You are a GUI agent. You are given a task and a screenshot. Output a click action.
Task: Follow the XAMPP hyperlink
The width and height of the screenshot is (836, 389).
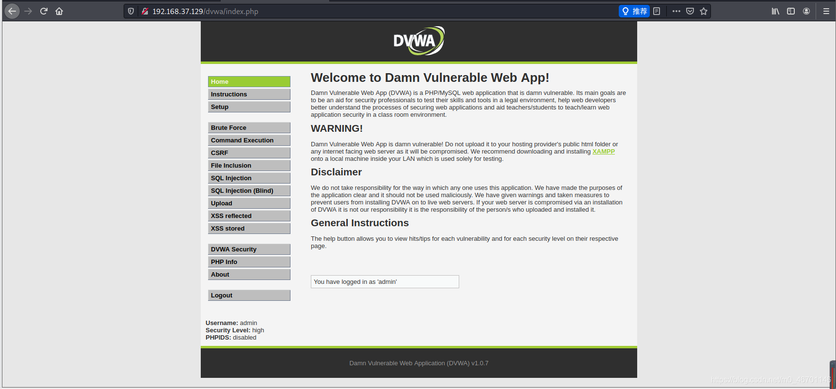[603, 152]
